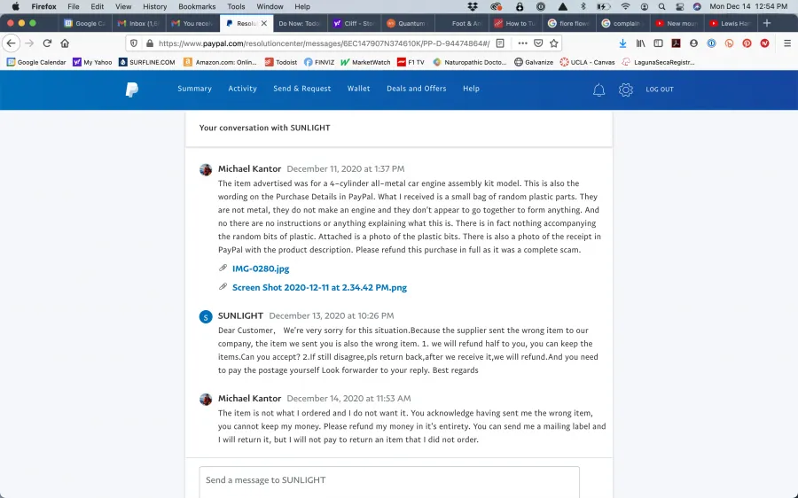Open page actions three-dot menu
This screenshot has width=798, height=498.
click(x=522, y=43)
